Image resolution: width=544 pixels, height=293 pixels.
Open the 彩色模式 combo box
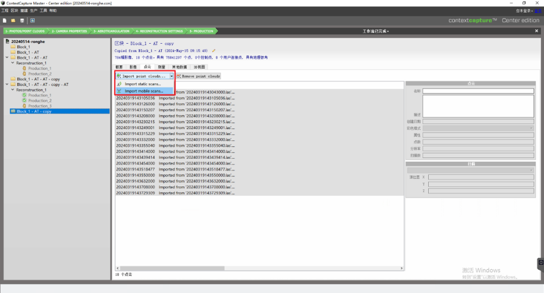(478, 128)
